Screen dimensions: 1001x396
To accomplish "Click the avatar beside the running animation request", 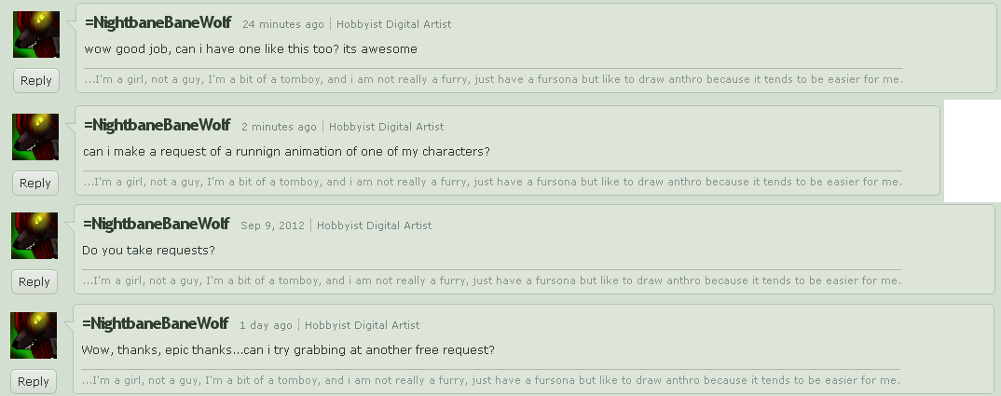I will coord(36,137).
